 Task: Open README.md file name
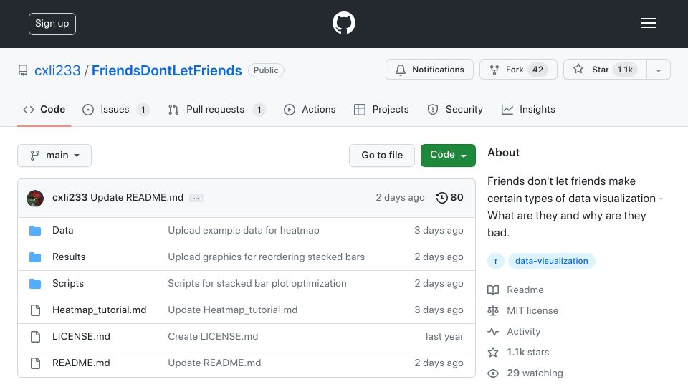point(81,363)
